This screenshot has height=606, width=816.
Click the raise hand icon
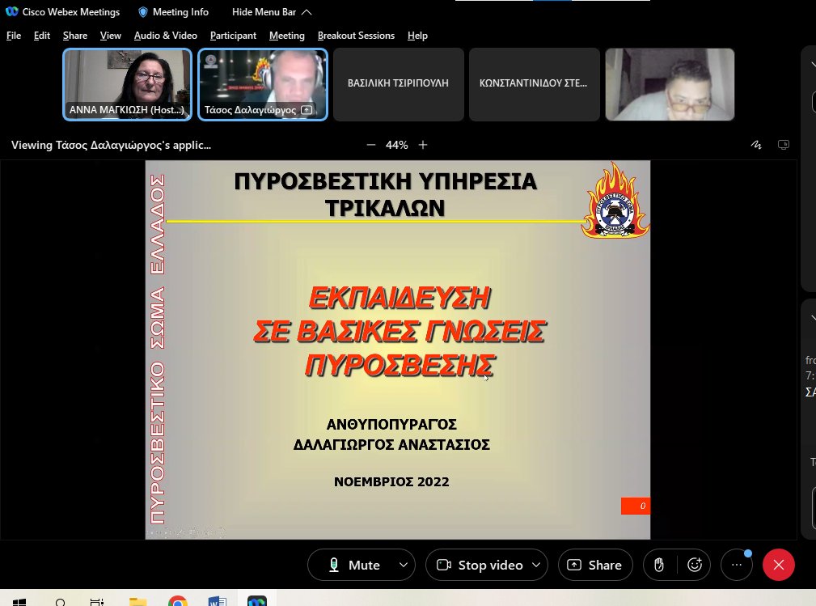tap(659, 566)
